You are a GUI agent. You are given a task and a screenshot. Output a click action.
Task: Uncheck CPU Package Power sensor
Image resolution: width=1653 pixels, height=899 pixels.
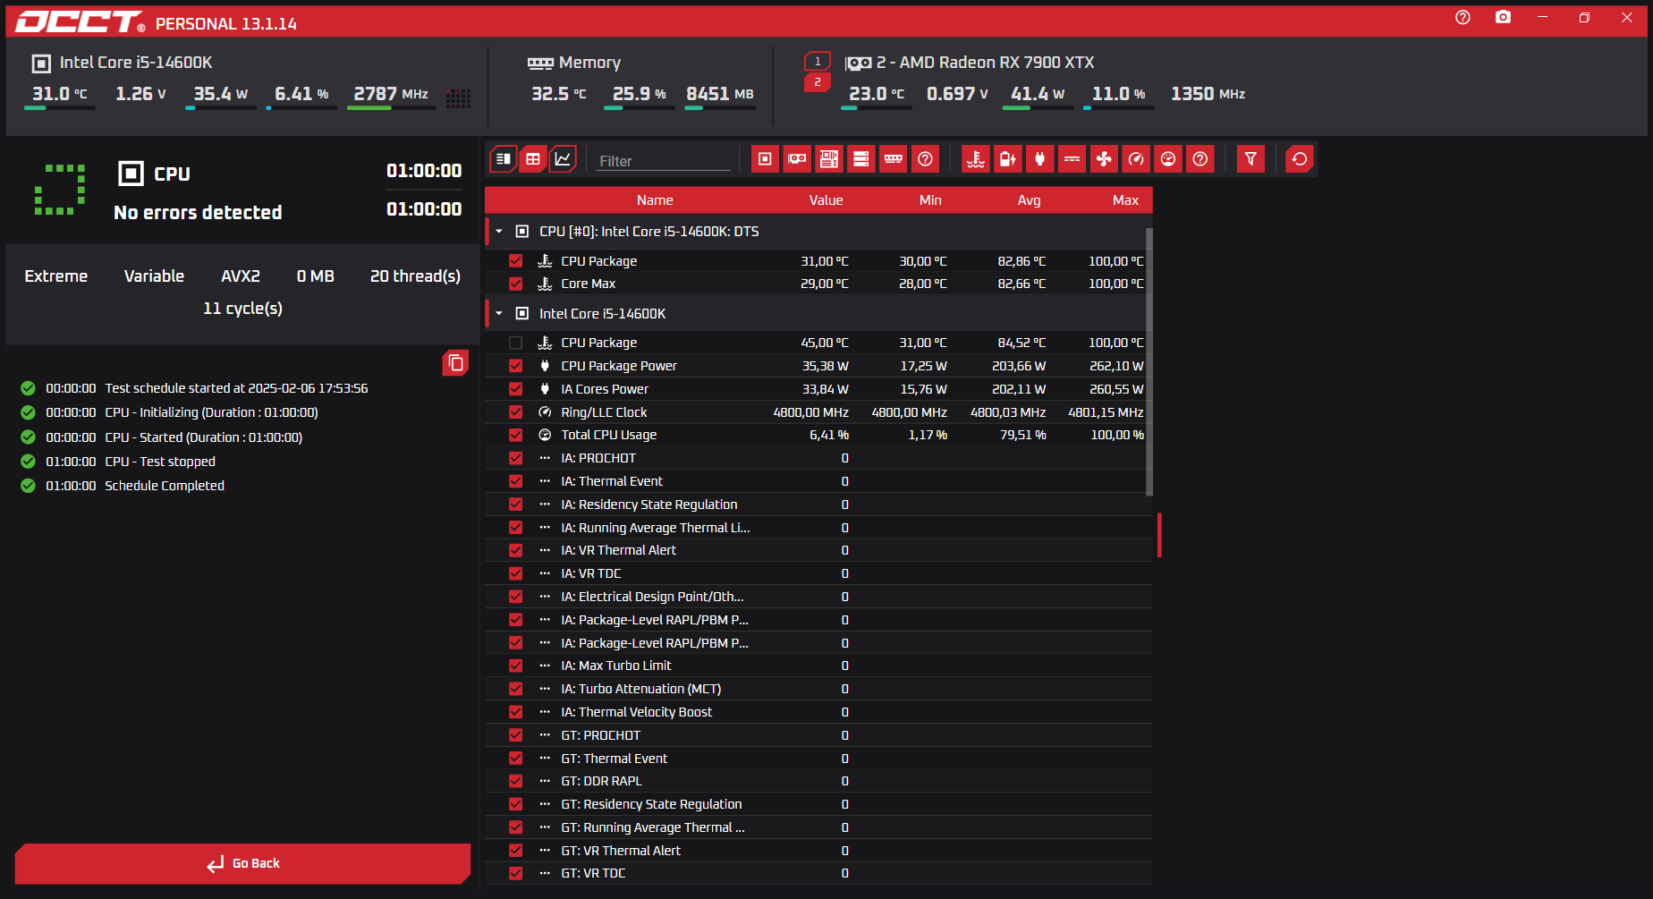click(x=516, y=366)
